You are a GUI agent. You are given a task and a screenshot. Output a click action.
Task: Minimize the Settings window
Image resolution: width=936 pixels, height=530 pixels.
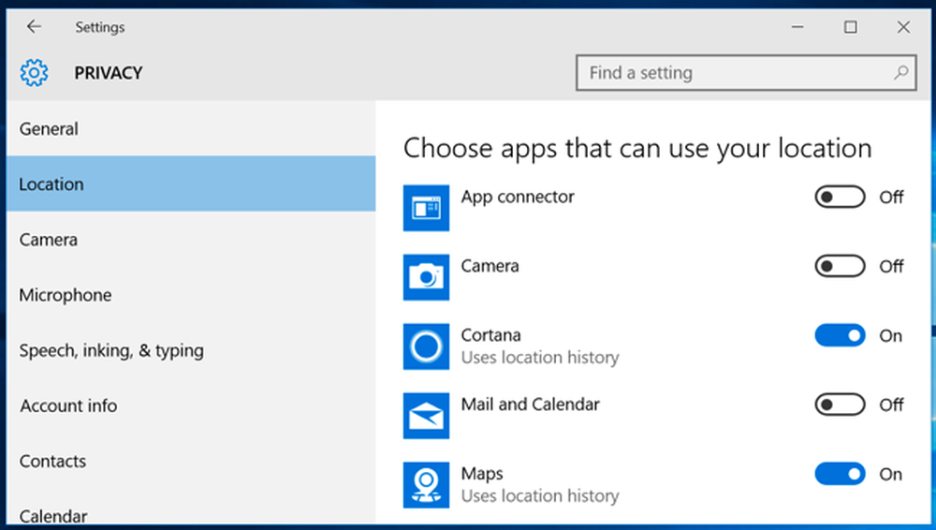coord(797,27)
